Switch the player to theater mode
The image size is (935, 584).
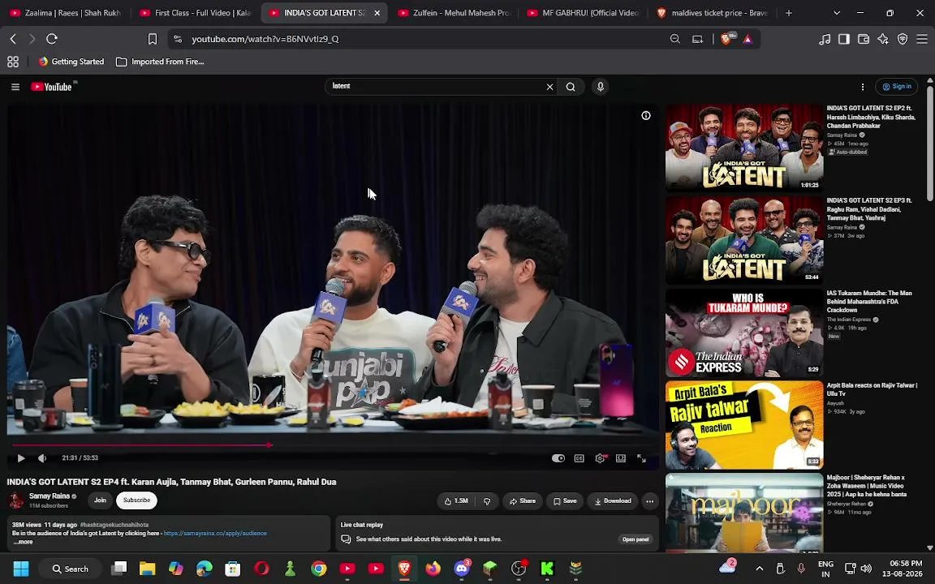click(x=621, y=458)
